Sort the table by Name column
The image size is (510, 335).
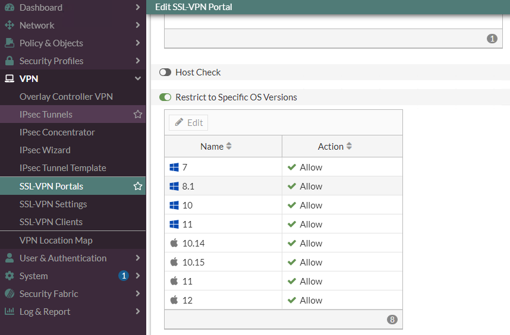(x=229, y=147)
